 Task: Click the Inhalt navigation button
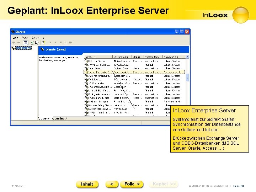point(87,184)
